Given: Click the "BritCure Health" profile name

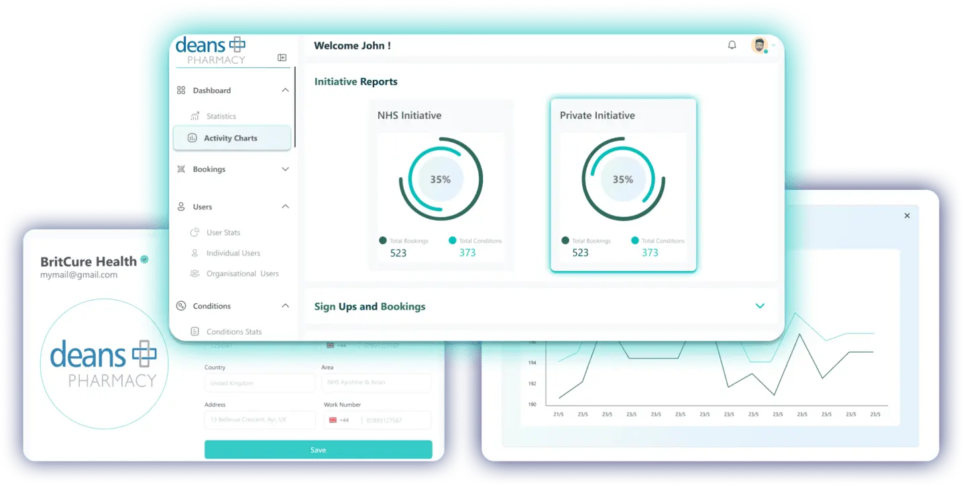Looking at the screenshot, I should [x=89, y=262].
